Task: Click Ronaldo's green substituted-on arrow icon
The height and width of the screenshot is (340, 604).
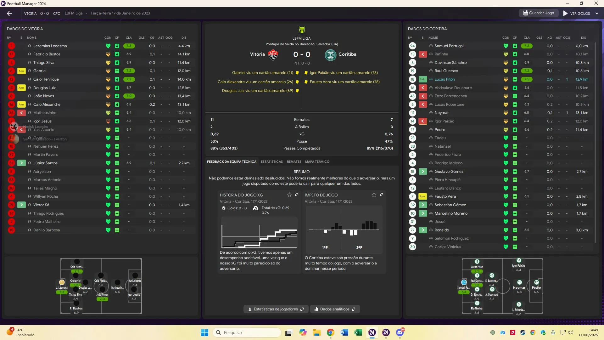Action: pos(422,230)
